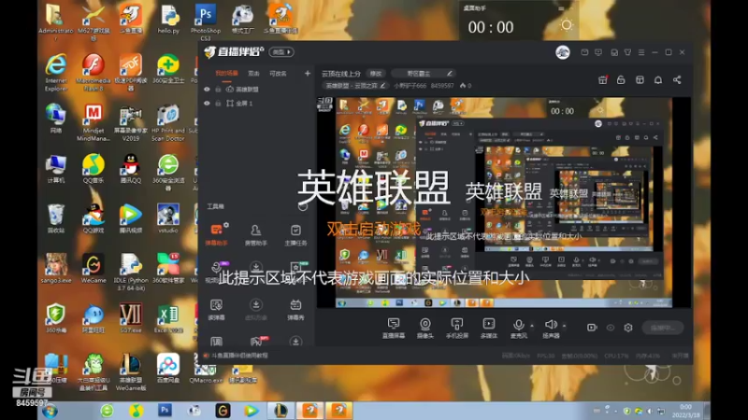This screenshot has width=748, height=420.
Task: Open hello.py desktop file
Action: pyautogui.click(x=168, y=19)
